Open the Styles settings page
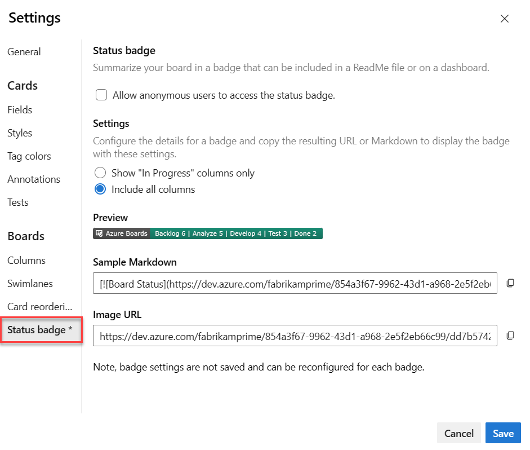Viewport: 530px width, 450px height. pyautogui.click(x=20, y=133)
